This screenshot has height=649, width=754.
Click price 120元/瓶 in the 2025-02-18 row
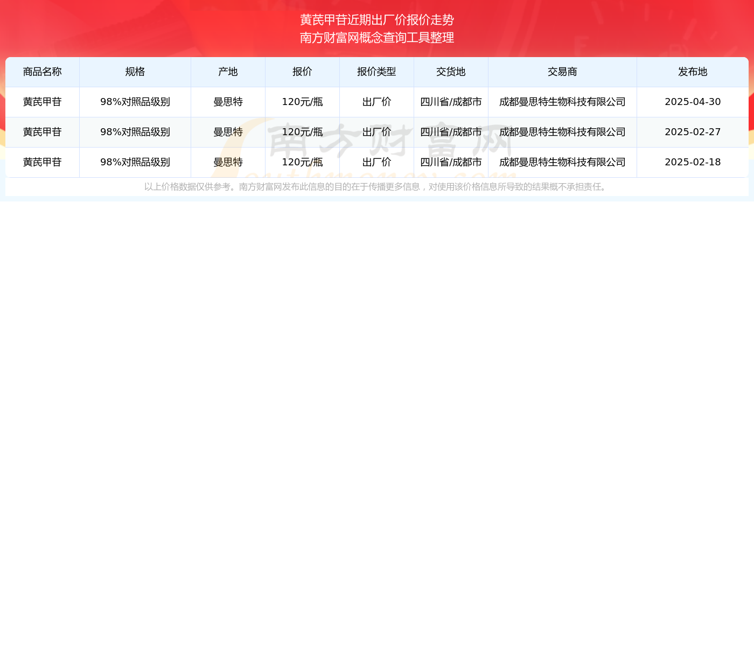303,162
